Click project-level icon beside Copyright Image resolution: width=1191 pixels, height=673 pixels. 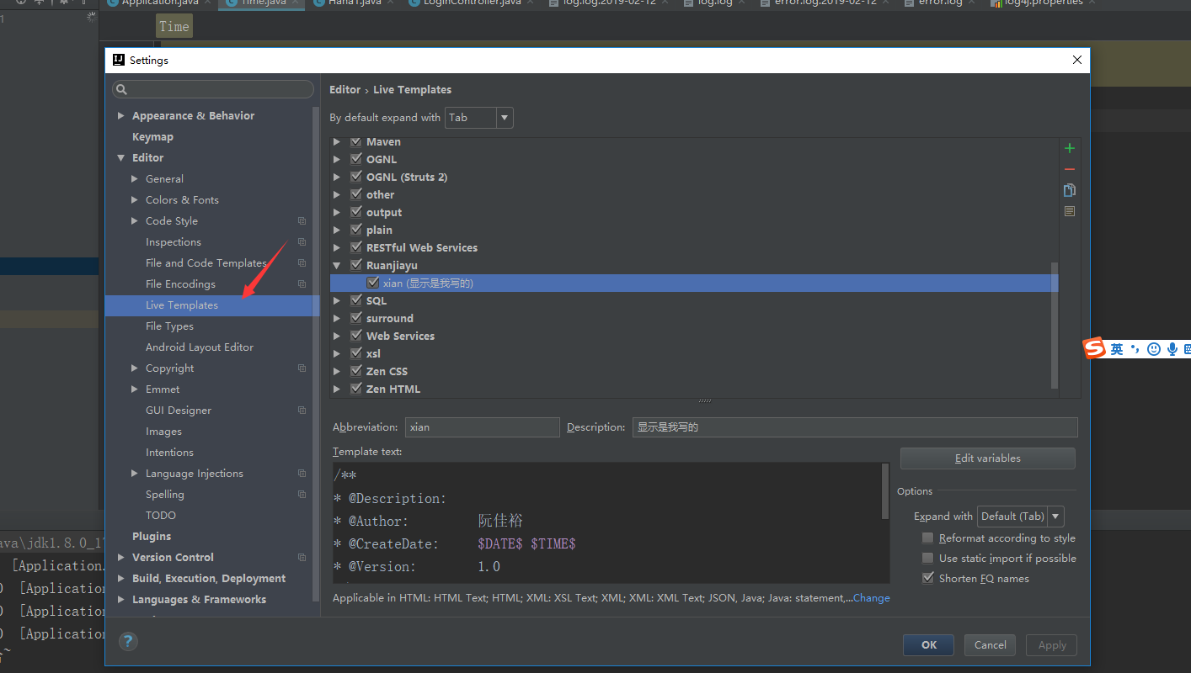click(302, 368)
